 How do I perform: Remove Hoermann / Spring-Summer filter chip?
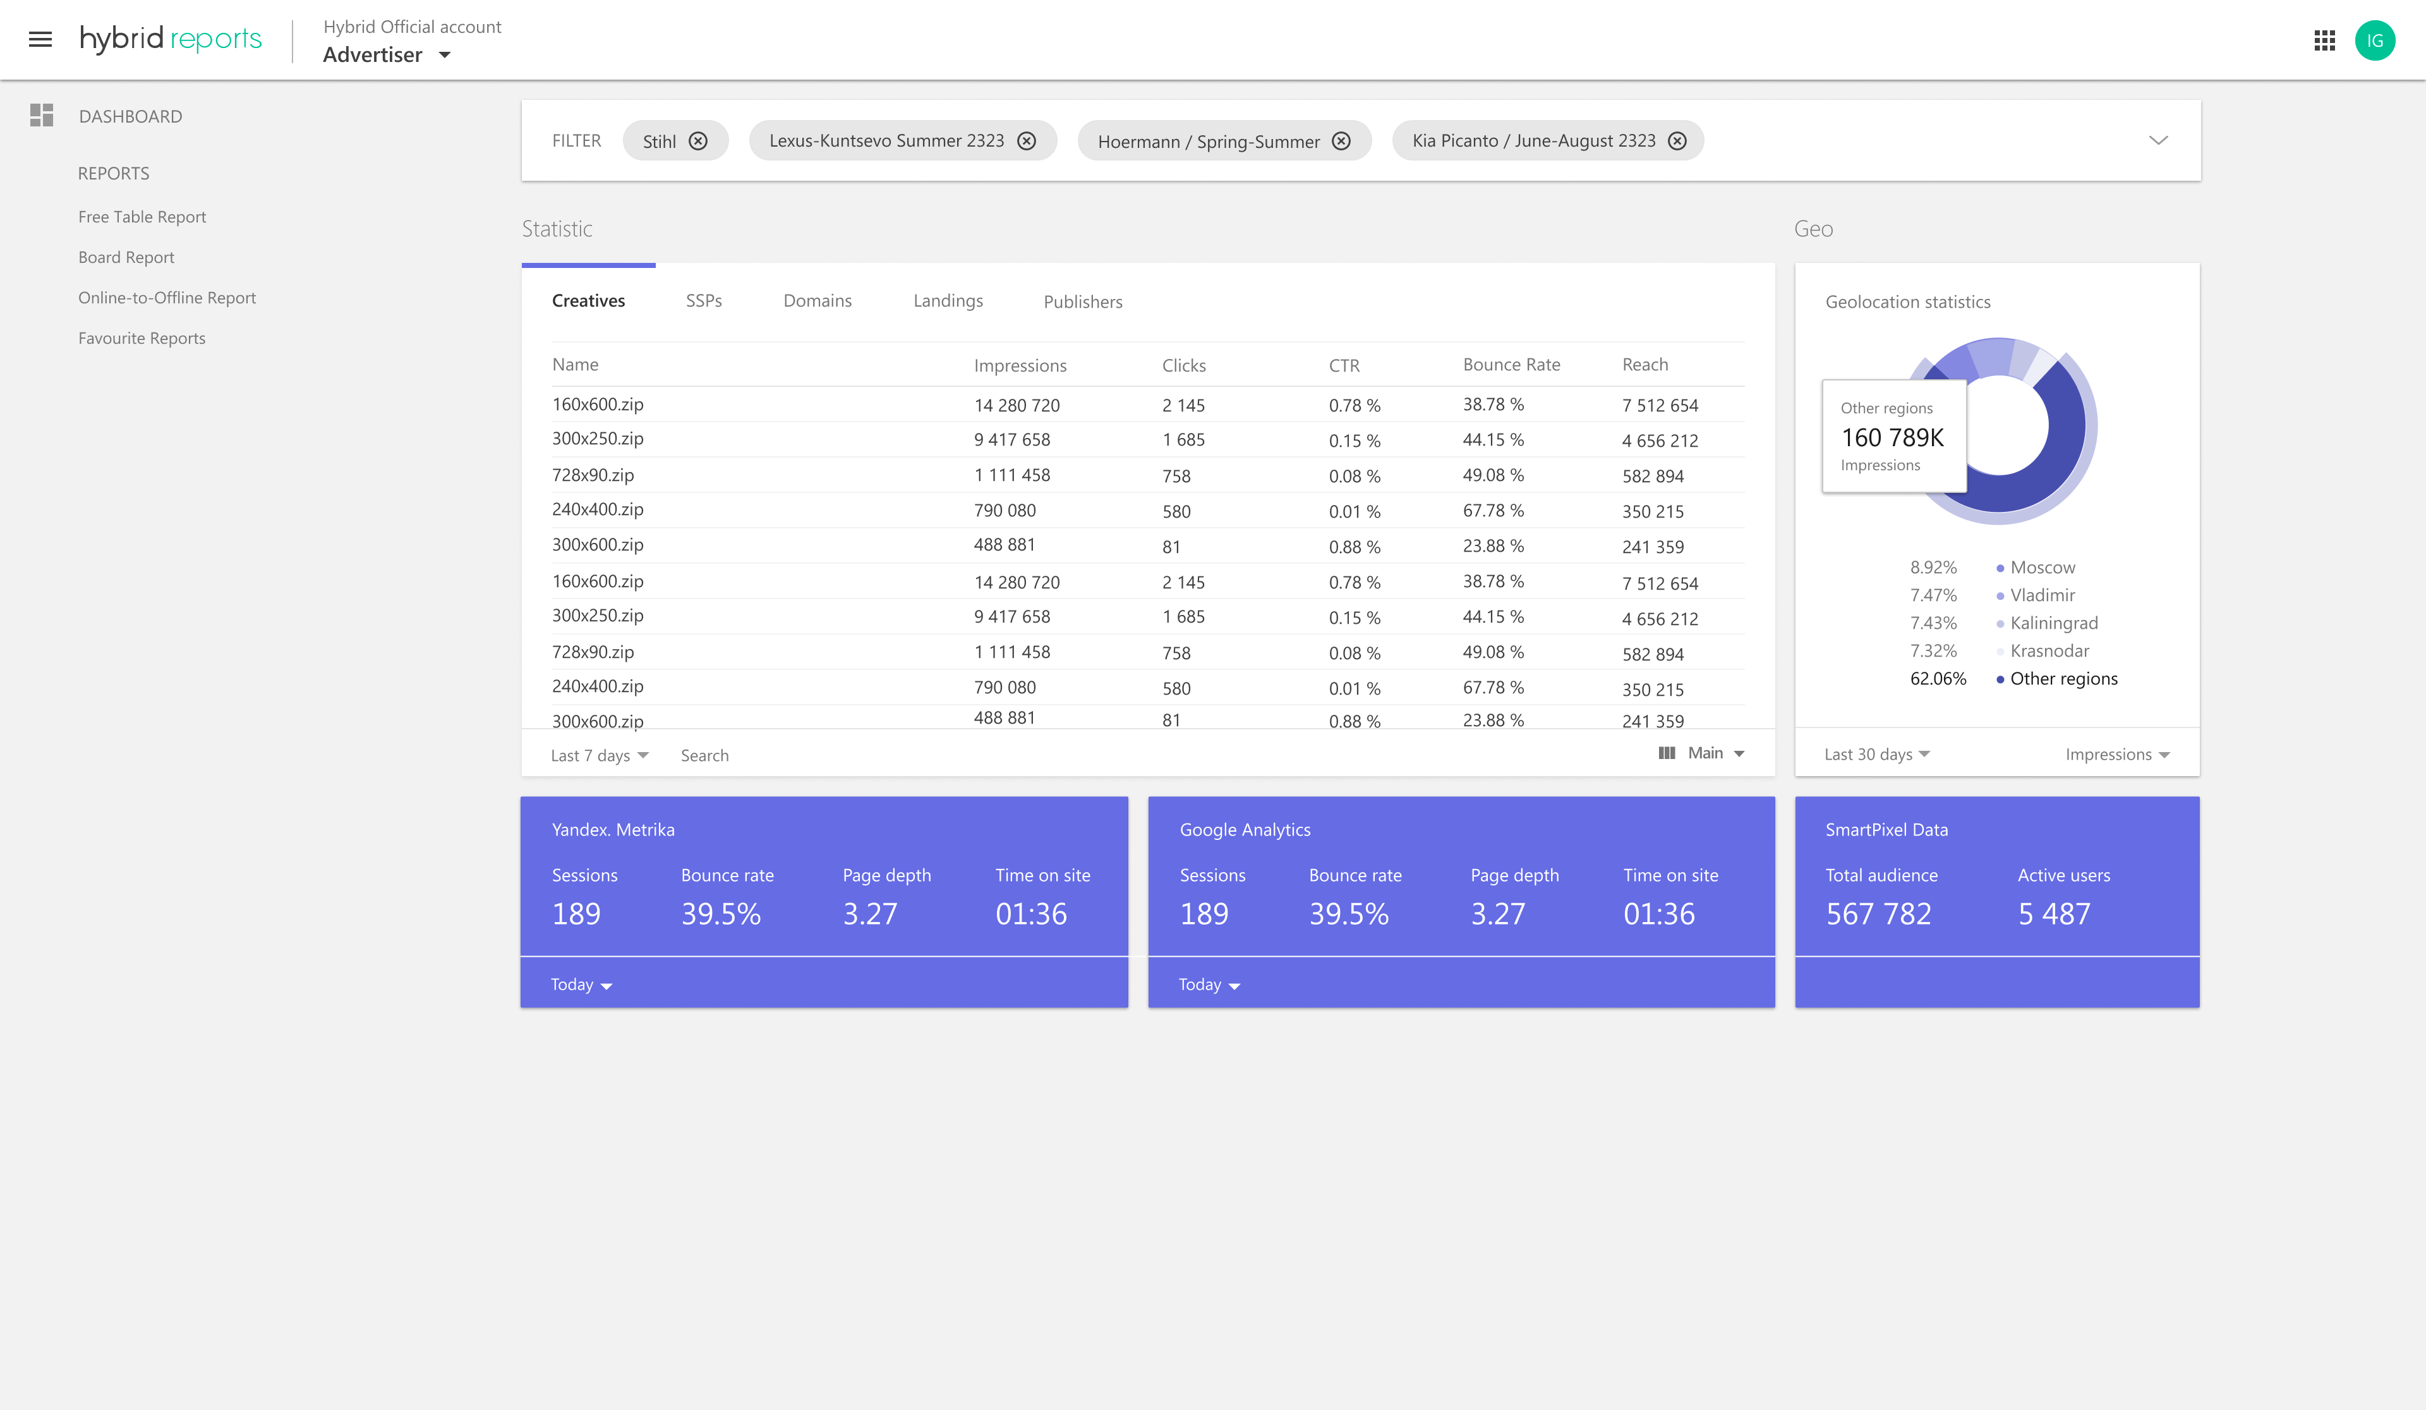(x=1341, y=142)
